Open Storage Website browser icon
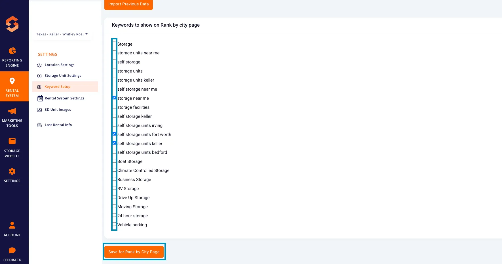Viewport: 502px width, 264px height. tap(12, 141)
